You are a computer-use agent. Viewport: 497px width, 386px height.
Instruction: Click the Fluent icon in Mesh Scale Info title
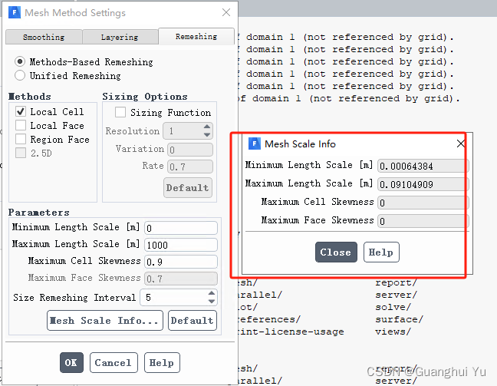point(254,144)
